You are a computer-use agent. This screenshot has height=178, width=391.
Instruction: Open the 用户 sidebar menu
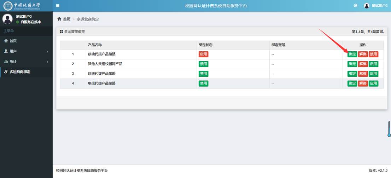(26, 51)
